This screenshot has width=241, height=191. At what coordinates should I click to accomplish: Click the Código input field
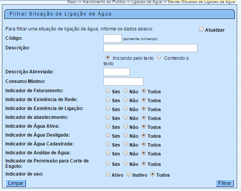pos(112,38)
